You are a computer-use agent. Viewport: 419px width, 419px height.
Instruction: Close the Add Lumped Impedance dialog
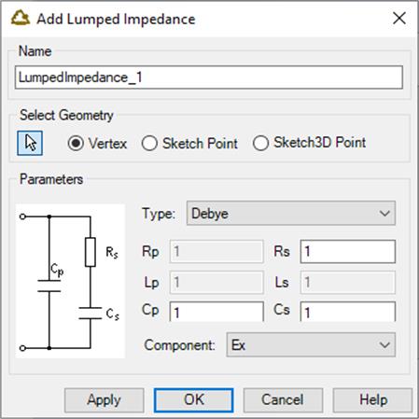[x=399, y=18]
